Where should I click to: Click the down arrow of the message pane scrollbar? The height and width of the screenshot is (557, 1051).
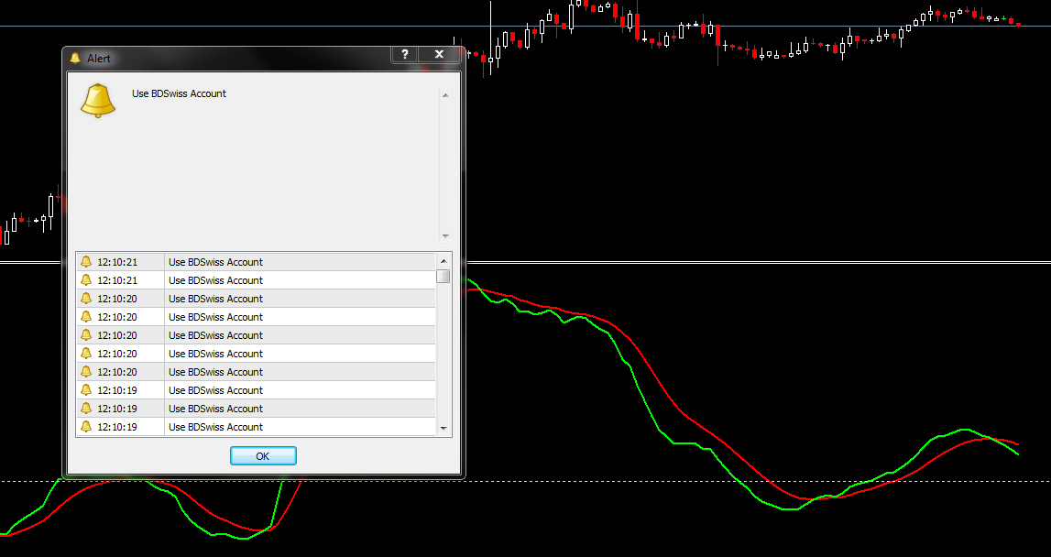coord(445,235)
